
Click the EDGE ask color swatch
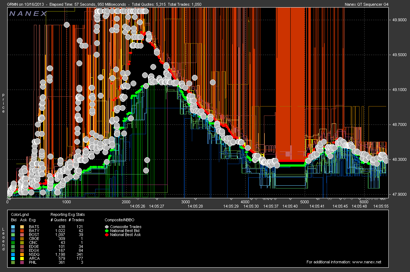22,246
